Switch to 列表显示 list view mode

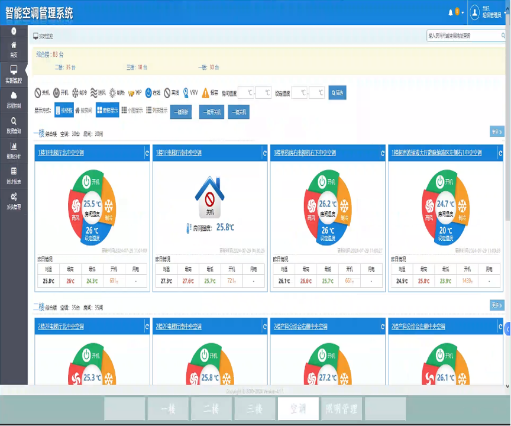(157, 110)
